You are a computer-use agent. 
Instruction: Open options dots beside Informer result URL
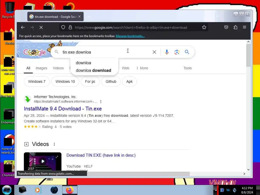(x=101, y=102)
